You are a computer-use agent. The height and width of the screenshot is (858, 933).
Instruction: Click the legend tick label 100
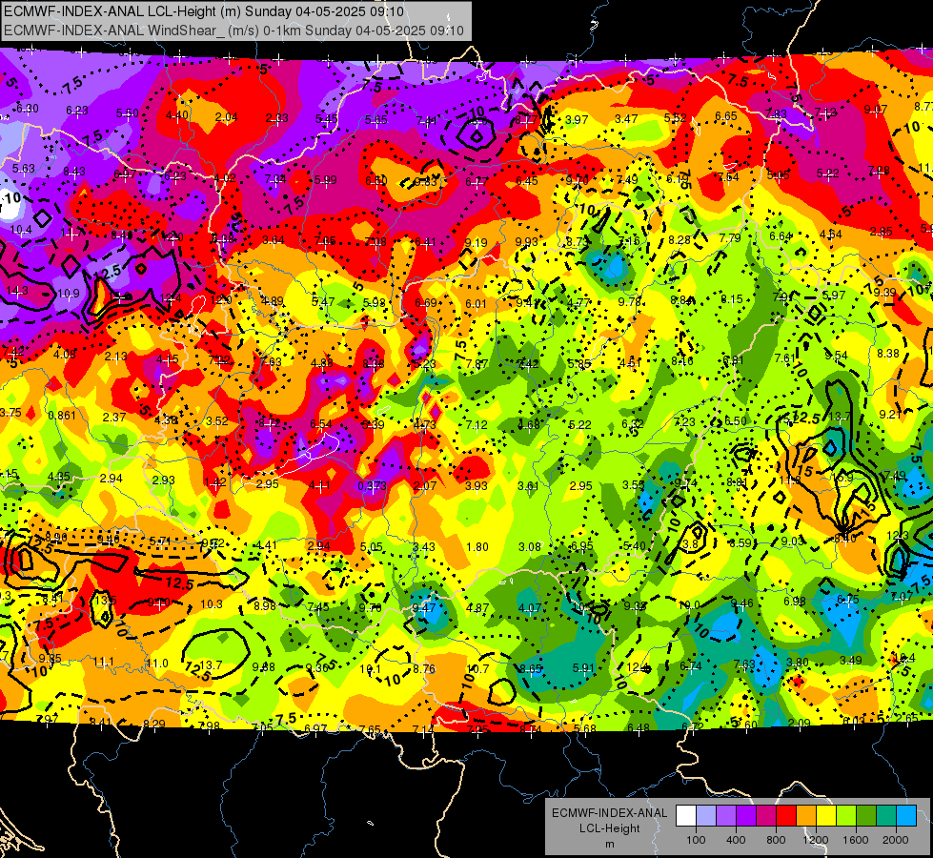pos(696,840)
